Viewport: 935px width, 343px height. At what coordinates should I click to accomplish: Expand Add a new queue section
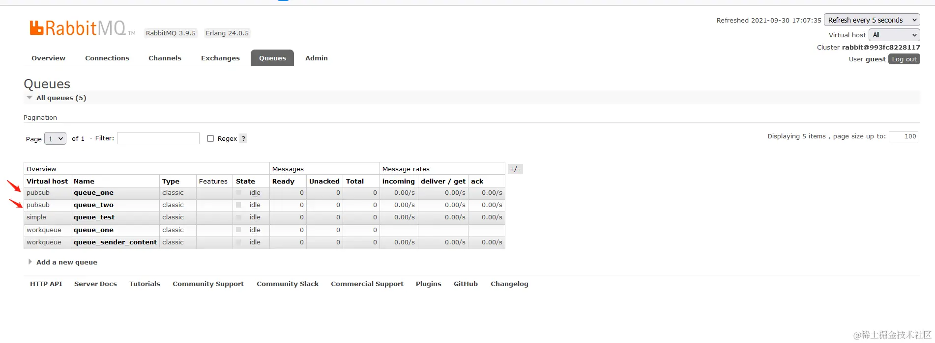pos(66,262)
